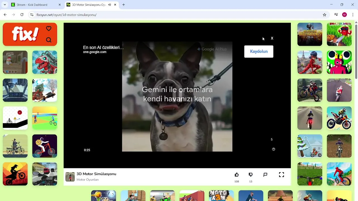Viewport: 358px width, 201px height.
Task: Bookmark this page with the star
Action: click(x=324, y=15)
